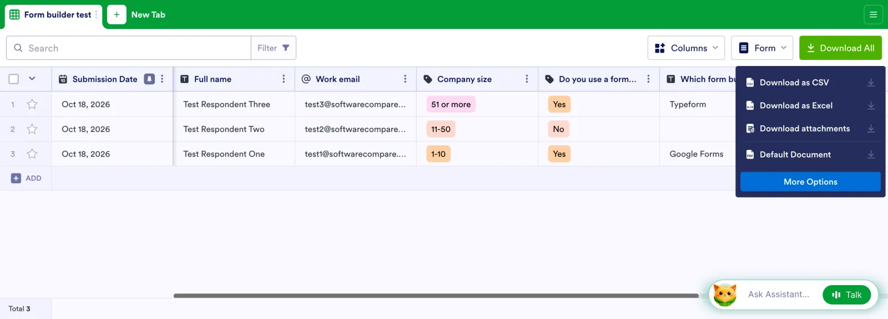
Task: Star the row 2 submission
Action: click(32, 129)
